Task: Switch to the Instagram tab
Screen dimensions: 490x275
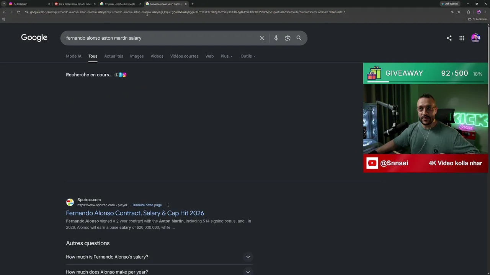Action: (29, 4)
